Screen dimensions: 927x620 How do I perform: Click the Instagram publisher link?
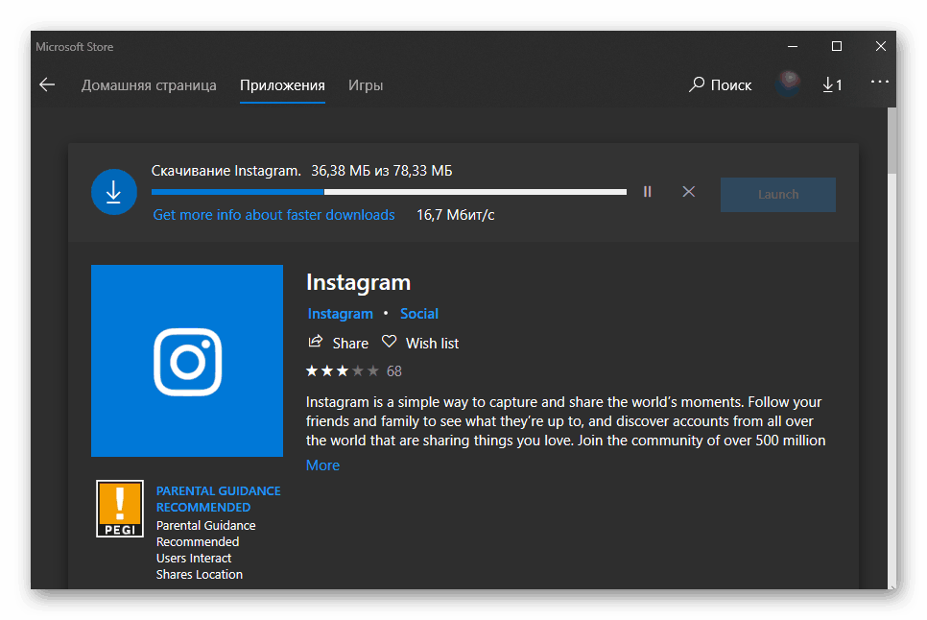pyautogui.click(x=340, y=314)
